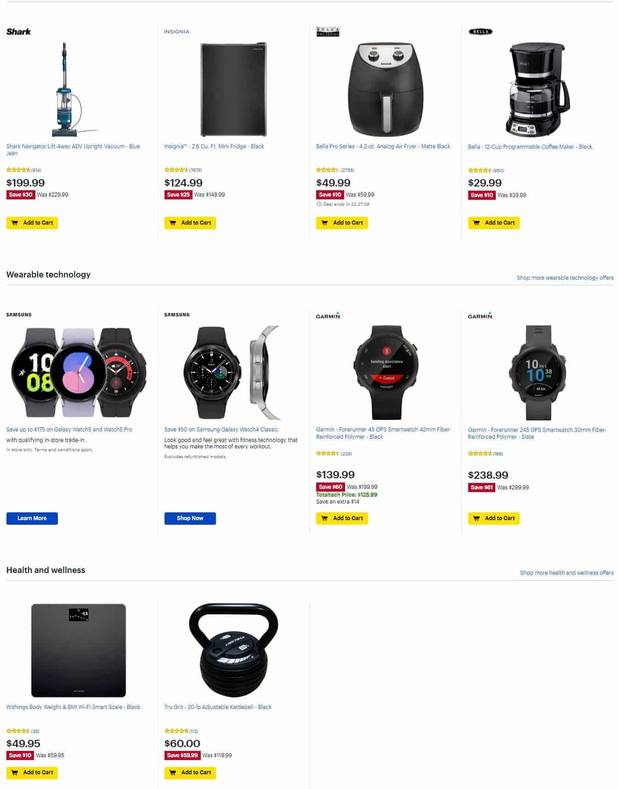
Task: Open Bella 12-Cup Coffee Maker product link
Action: coord(530,147)
